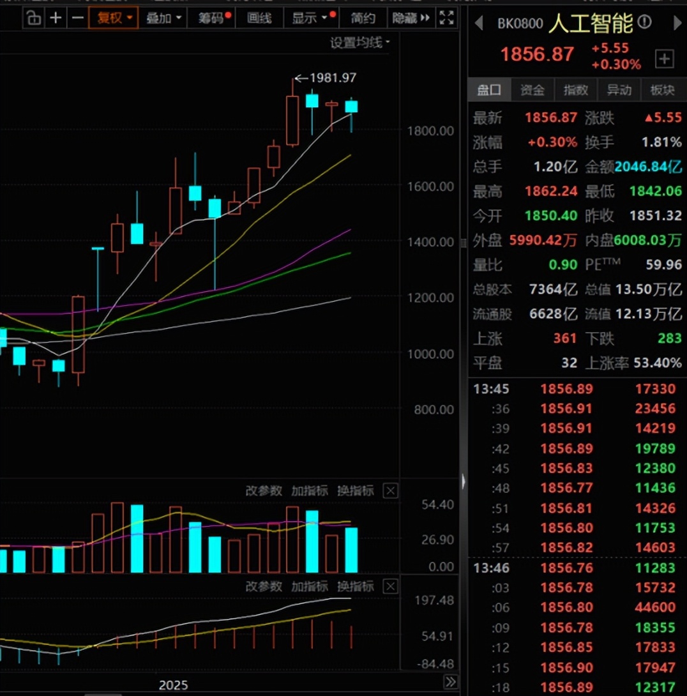
Task: Add to watchlist with the plus box icon
Action: coord(665,59)
